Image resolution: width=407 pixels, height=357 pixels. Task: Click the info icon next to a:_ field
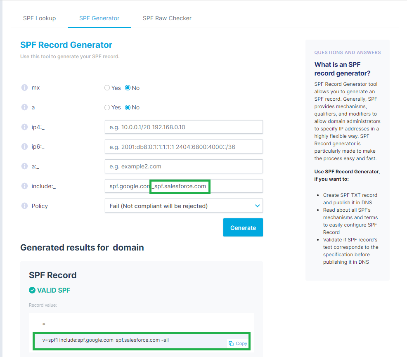click(24, 166)
